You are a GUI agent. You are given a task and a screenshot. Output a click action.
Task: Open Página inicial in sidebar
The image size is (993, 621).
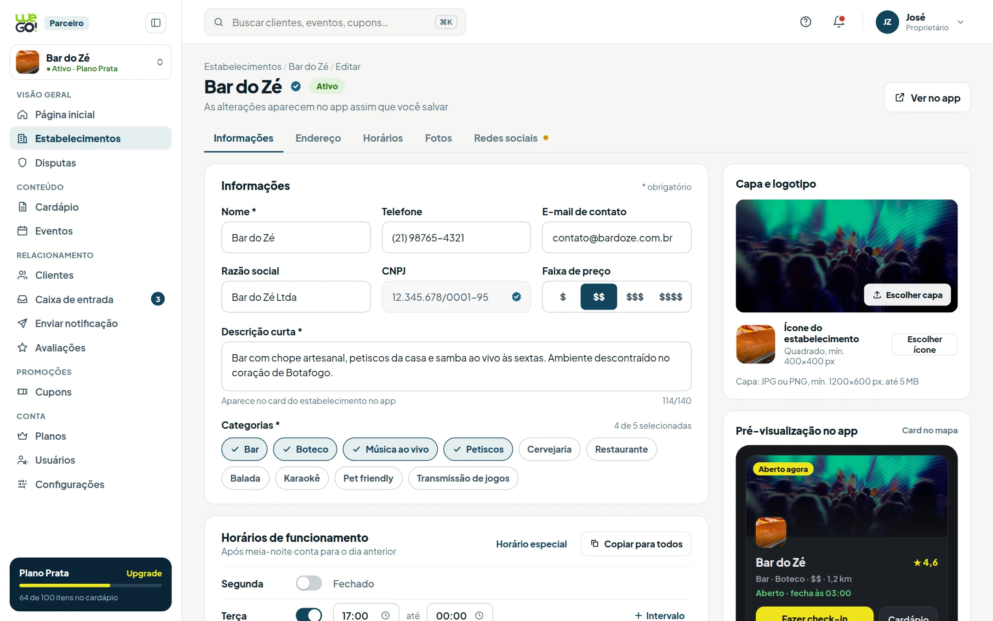coord(91,115)
